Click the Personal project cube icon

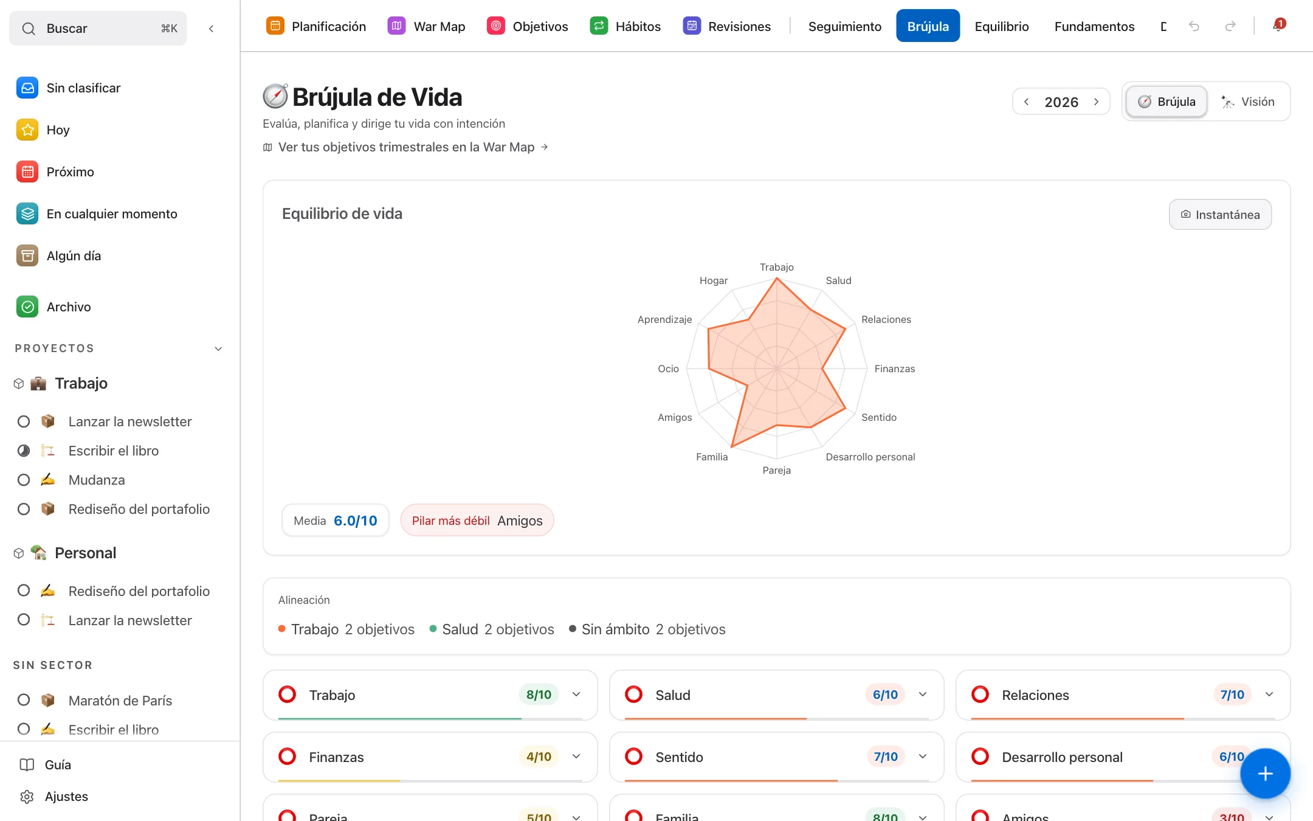(19, 553)
